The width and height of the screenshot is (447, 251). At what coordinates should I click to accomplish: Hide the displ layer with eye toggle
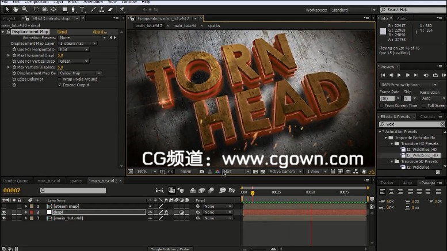(x=3, y=212)
